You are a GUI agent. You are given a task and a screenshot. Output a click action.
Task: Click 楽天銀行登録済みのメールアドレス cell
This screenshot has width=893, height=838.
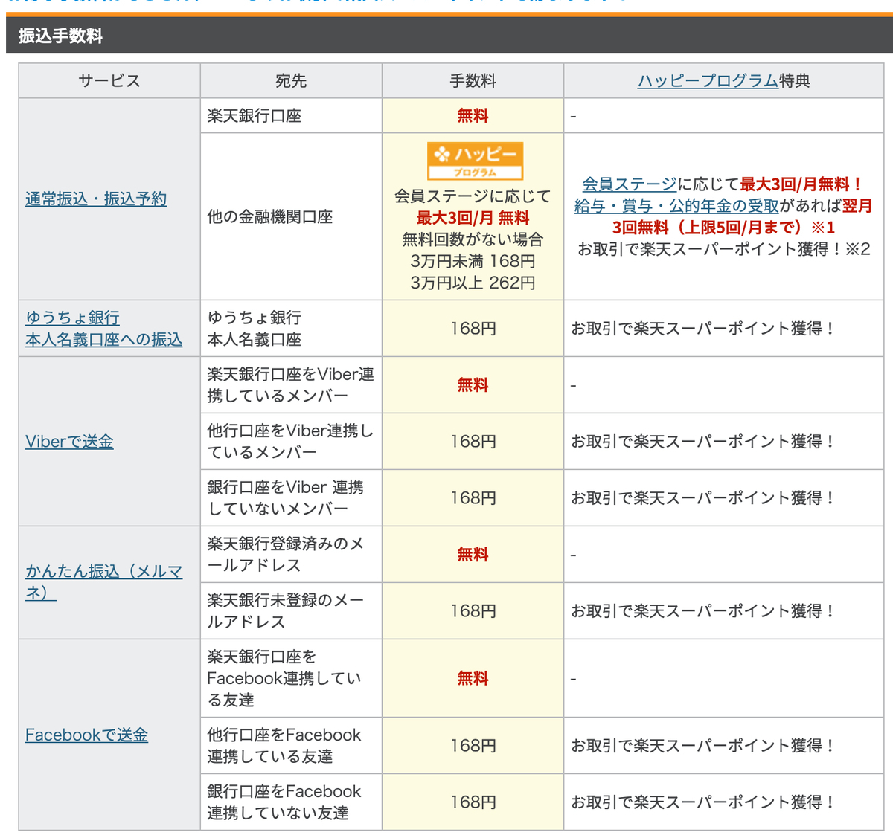(291, 555)
